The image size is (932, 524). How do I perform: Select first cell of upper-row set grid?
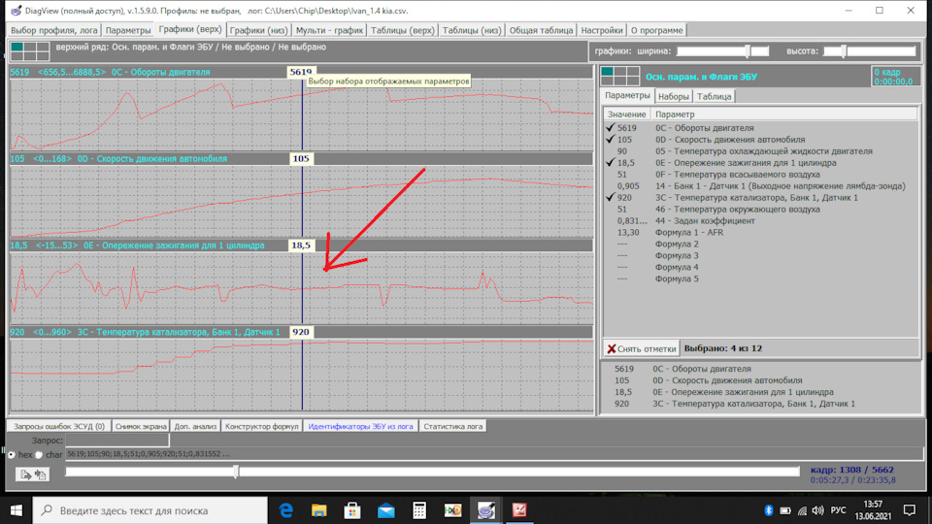(17, 47)
